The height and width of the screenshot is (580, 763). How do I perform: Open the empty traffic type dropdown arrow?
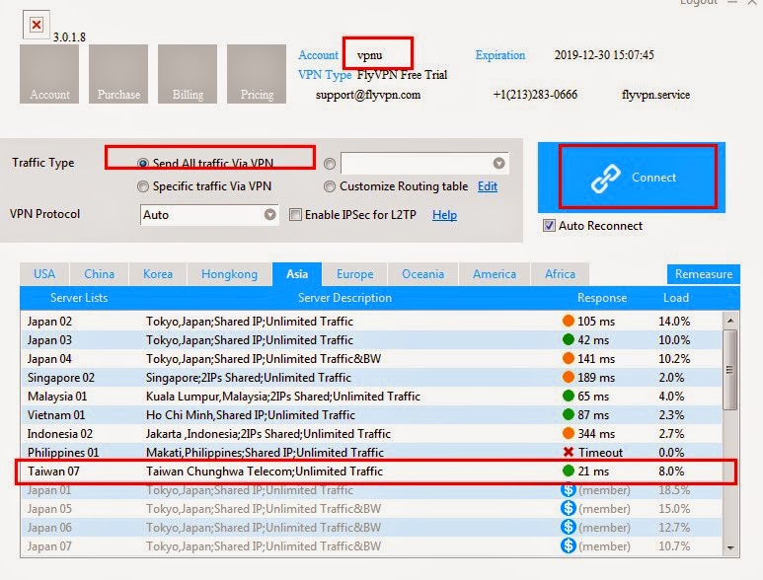click(x=498, y=164)
